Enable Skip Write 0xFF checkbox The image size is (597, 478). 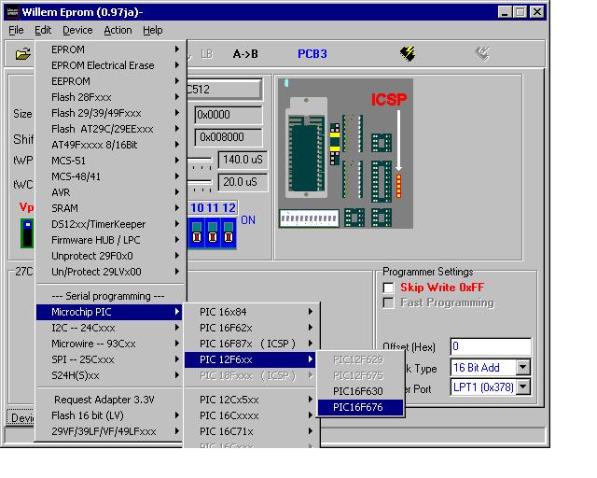point(388,288)
